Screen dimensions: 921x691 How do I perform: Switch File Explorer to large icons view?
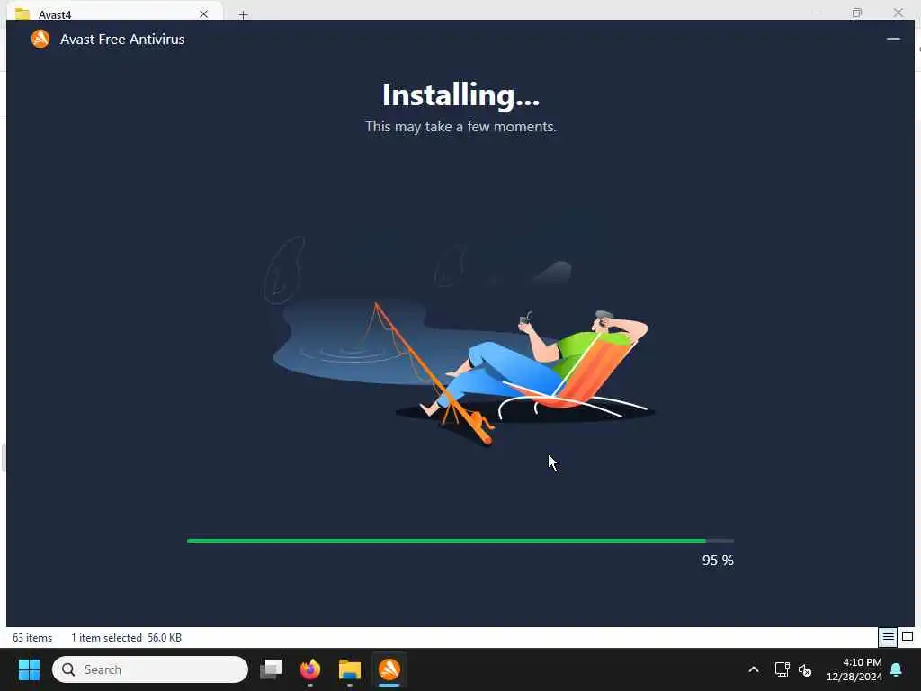point(908,637)
